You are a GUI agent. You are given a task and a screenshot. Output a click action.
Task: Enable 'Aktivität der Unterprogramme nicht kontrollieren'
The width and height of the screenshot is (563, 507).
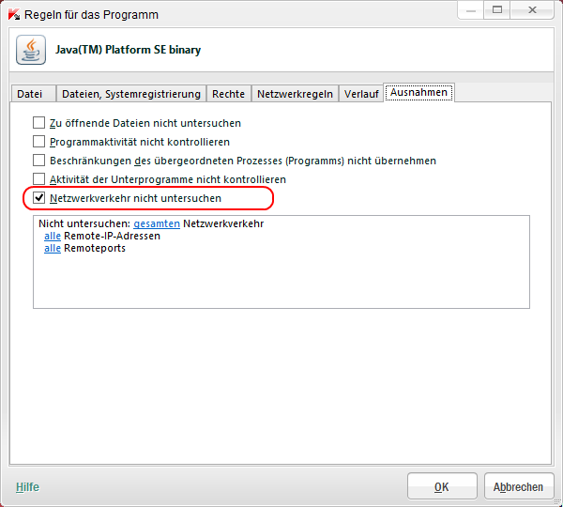(x=39, y=178)
